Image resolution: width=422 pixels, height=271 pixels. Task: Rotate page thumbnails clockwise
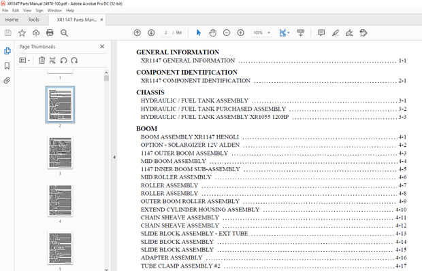coord(74,60)
